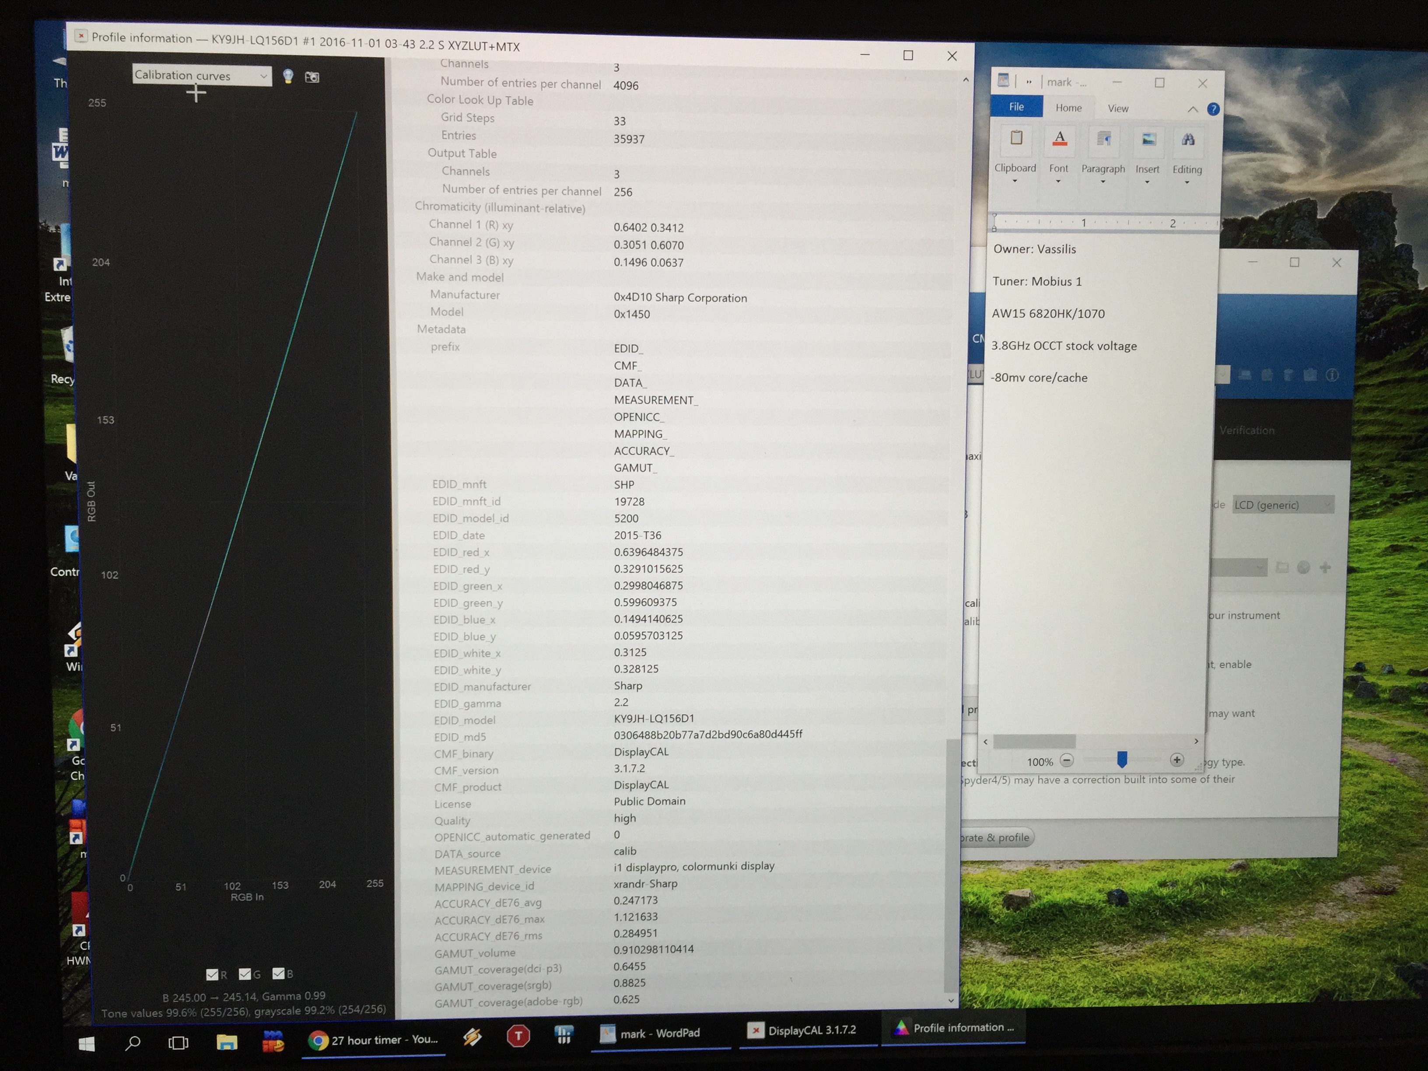
Task: Click the '-80mv core/cache' line in WordPad
Action: point(1039,378)
